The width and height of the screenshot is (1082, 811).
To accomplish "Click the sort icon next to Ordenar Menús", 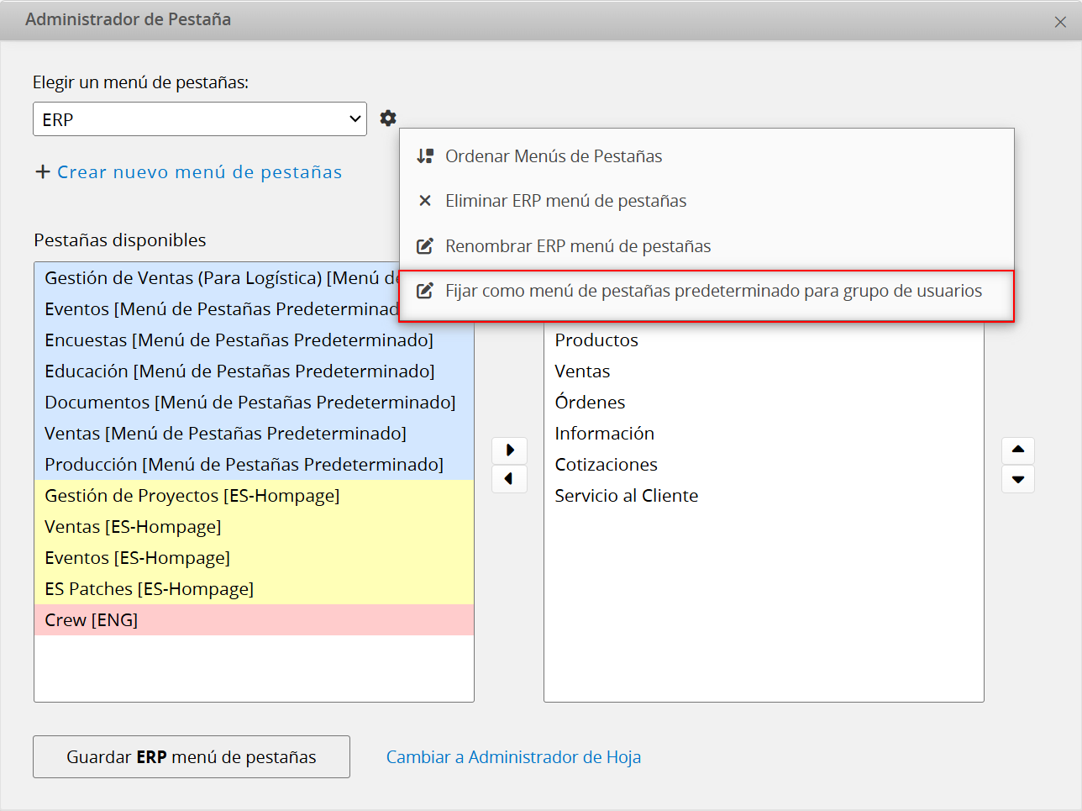I will 425,156.
